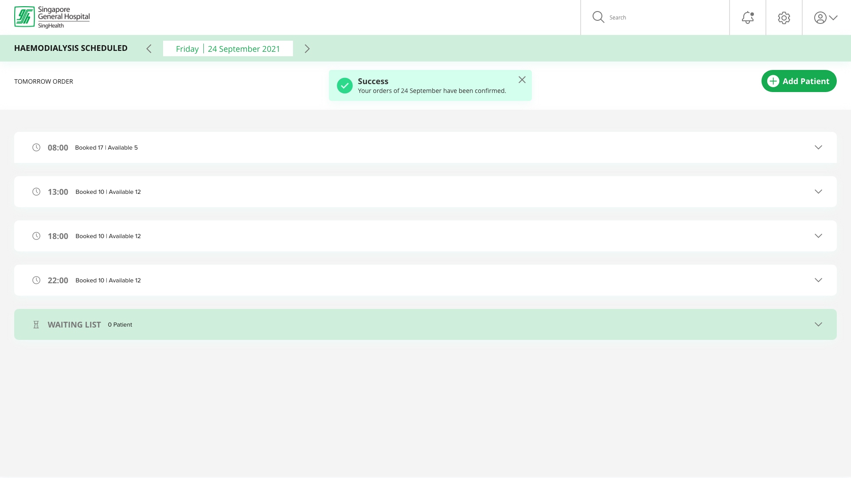Open user account profile menu

pyautogui.click(x=825, y=18)
